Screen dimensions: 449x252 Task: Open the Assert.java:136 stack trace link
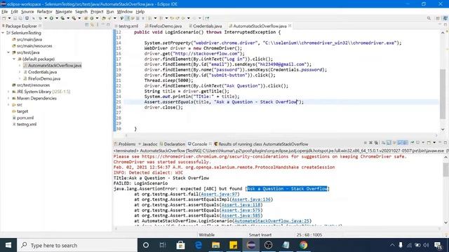coord(251,199)
